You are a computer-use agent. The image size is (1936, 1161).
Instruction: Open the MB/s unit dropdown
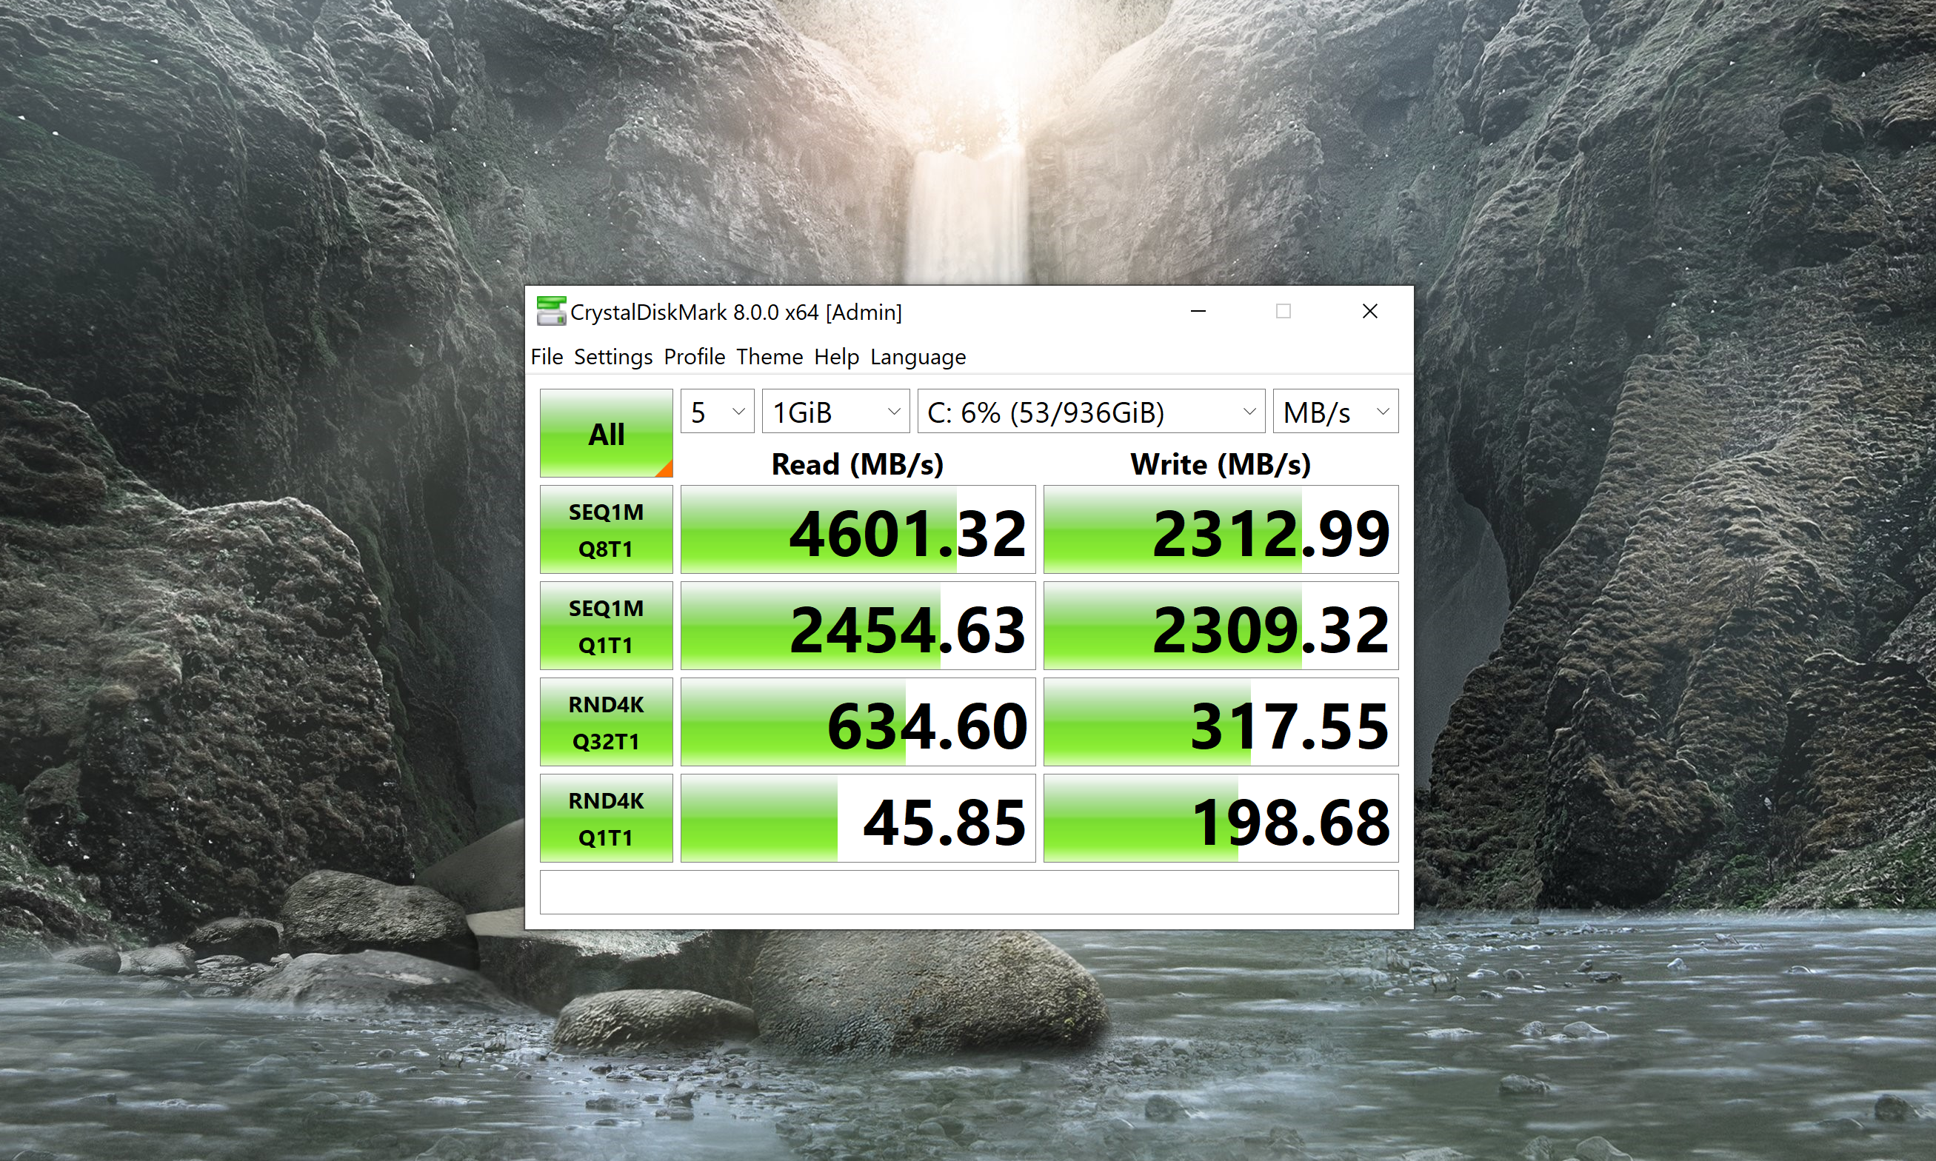point(1336,411)
